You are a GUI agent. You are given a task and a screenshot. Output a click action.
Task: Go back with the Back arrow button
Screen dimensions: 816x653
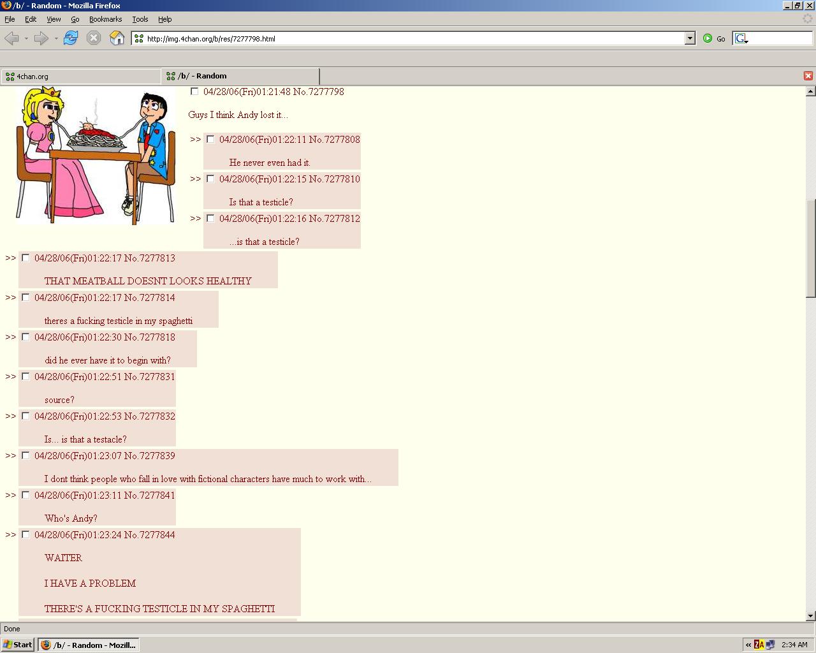11,38
